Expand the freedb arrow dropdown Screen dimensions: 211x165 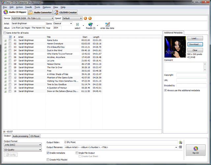[97, 26]
